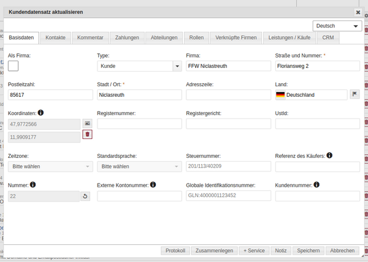The height and width of the screenshot is (262, 368).
Task: Show info for Externe Kontonummer
Action: point(153,184)
